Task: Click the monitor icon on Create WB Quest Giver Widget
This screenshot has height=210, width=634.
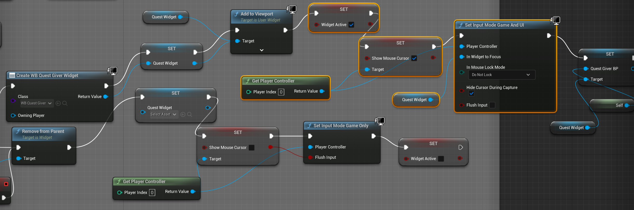Action: 113,70
